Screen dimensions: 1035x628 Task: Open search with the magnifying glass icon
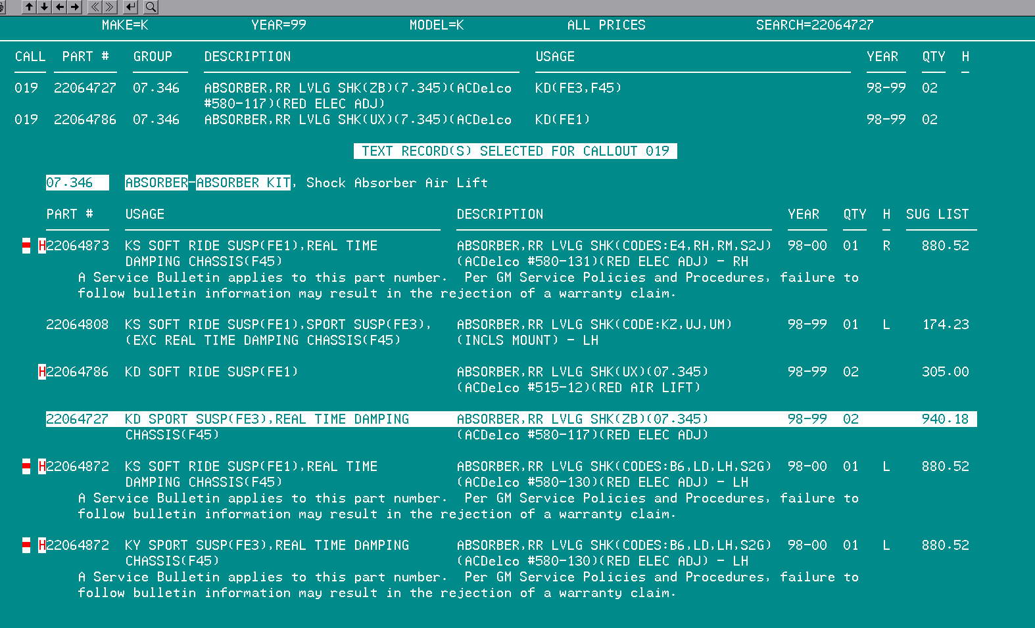click(x=151, y=7)
